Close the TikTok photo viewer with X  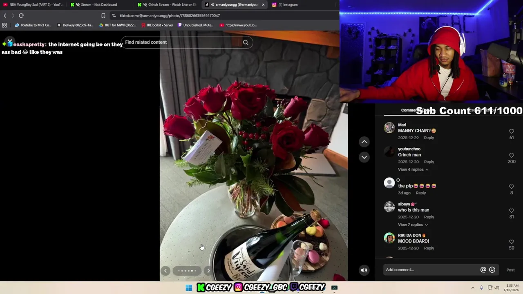pos(9,42)
